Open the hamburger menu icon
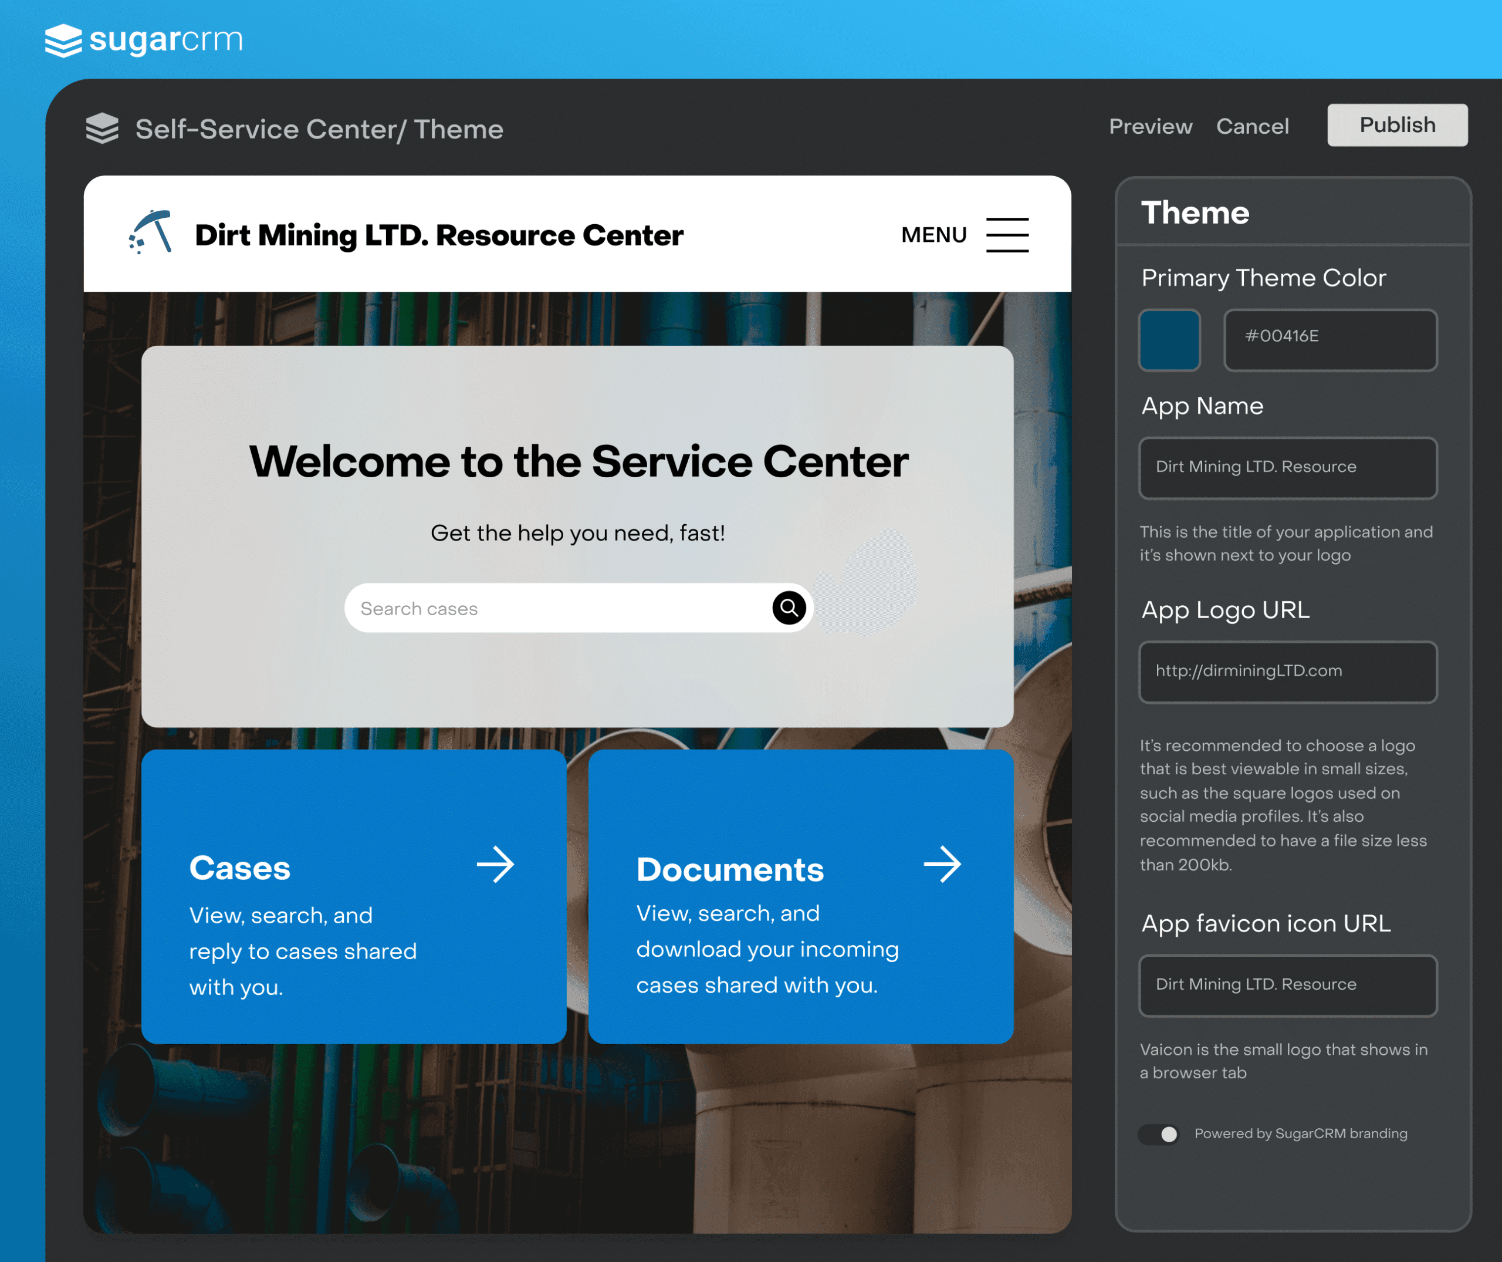Viewport: 1502px width, 1262px height. pos(1007,235)
